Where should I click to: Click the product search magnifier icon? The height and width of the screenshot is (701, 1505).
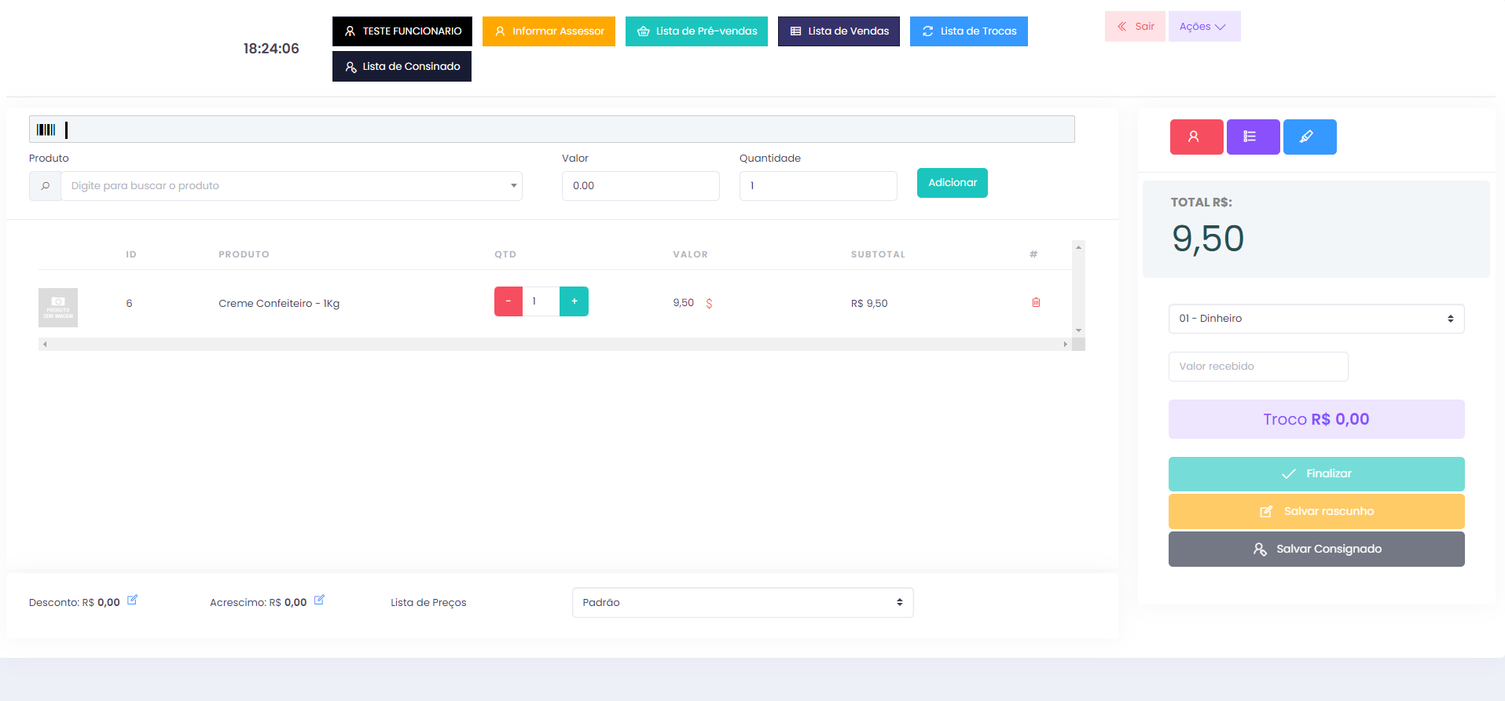pos(46,186)
